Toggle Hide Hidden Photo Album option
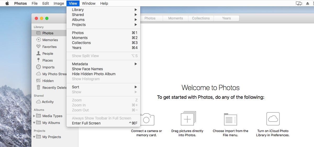The height and width of the screenshot is (147, 314). coord(94,74)
